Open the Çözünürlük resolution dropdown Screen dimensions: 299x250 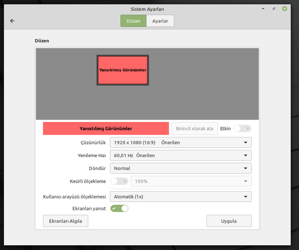pos(181,143)
